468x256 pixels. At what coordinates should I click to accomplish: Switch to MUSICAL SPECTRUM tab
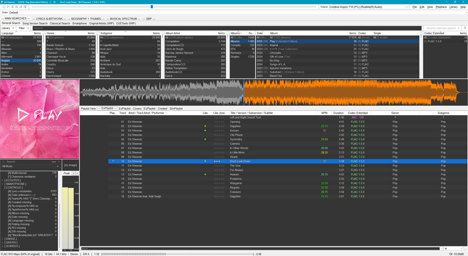tap(123, 19)
